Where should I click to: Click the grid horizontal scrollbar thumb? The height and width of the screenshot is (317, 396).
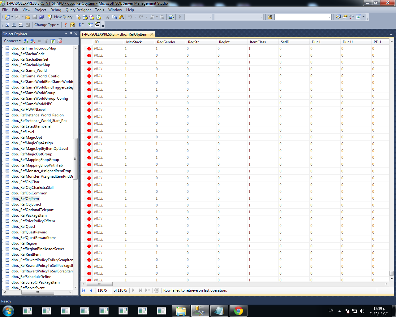[99, 284]
